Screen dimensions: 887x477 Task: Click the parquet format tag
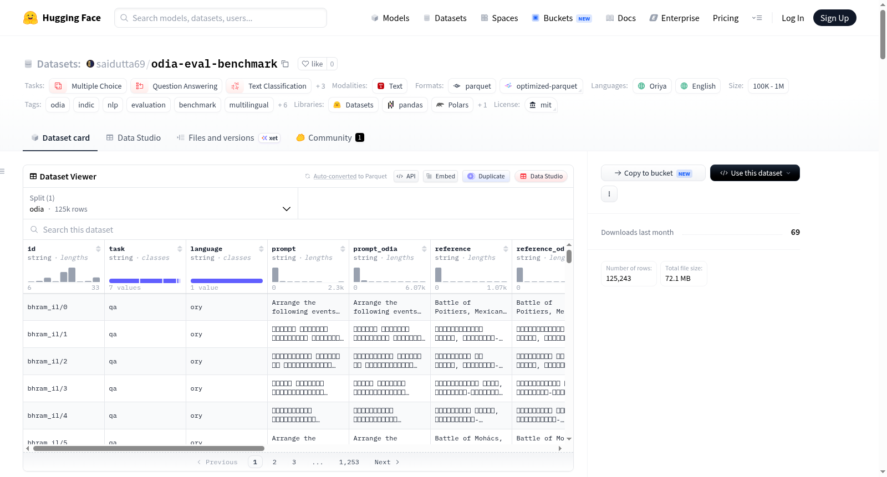pos(472,86)
